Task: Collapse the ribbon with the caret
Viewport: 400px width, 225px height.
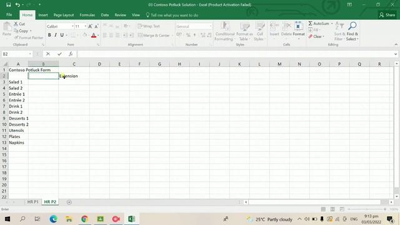Action: tap(396, 44)
